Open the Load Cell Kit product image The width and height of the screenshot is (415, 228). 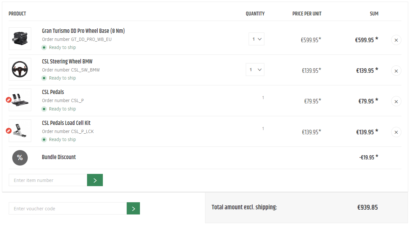pyautogui.click(x=21, y=131)
